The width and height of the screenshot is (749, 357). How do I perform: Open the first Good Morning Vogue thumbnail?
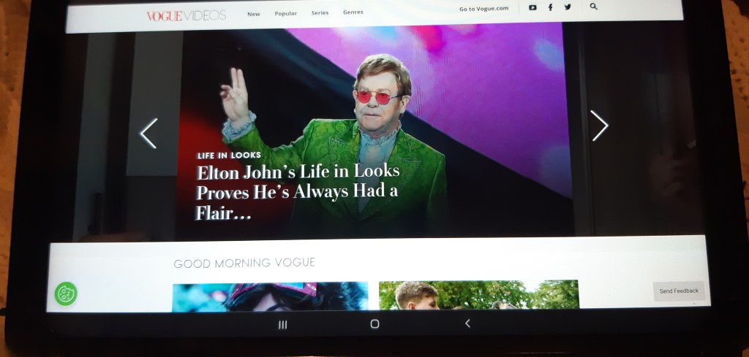[x=270, y=296]
